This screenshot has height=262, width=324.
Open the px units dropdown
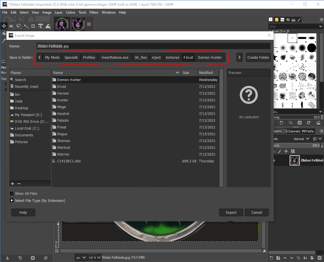point(81,257)
